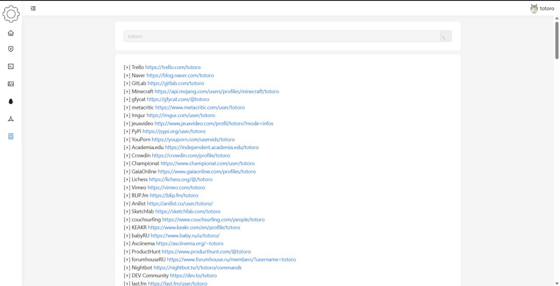Open the couchsurfing people link

(213, 220)
